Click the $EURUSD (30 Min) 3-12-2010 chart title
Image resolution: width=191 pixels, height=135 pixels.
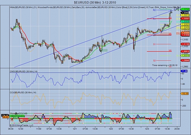pos(95,2)
